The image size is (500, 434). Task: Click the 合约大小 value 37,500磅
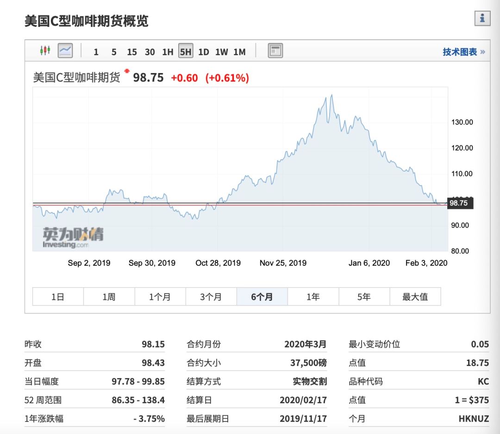[x=308, y=363]
